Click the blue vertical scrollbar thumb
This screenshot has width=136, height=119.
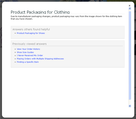(130, 55)
